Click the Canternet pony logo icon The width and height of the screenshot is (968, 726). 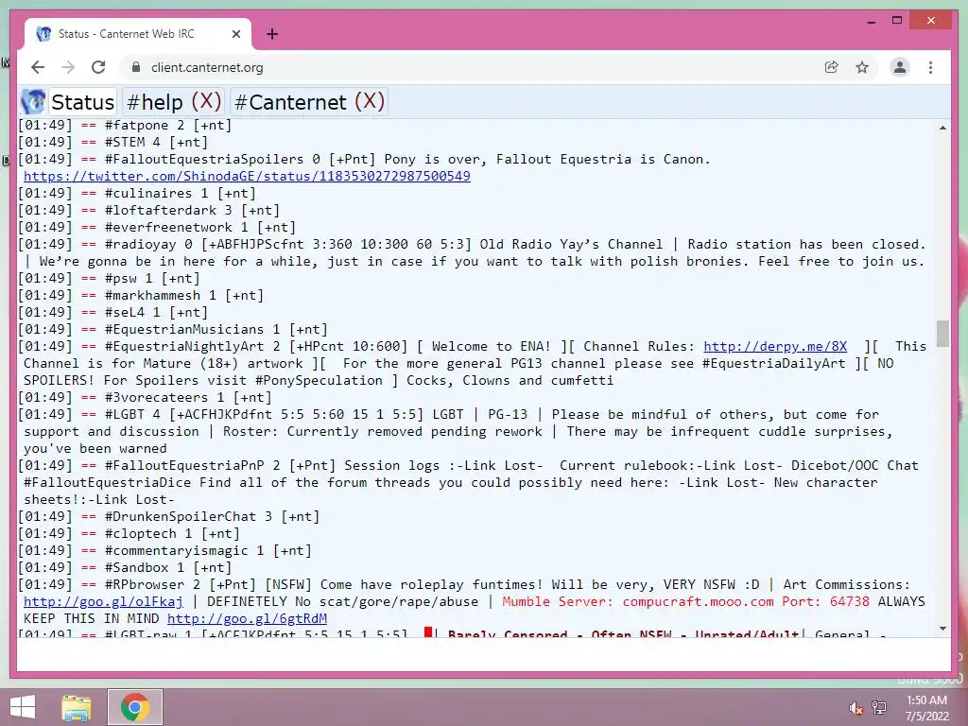tap(33, 102)
